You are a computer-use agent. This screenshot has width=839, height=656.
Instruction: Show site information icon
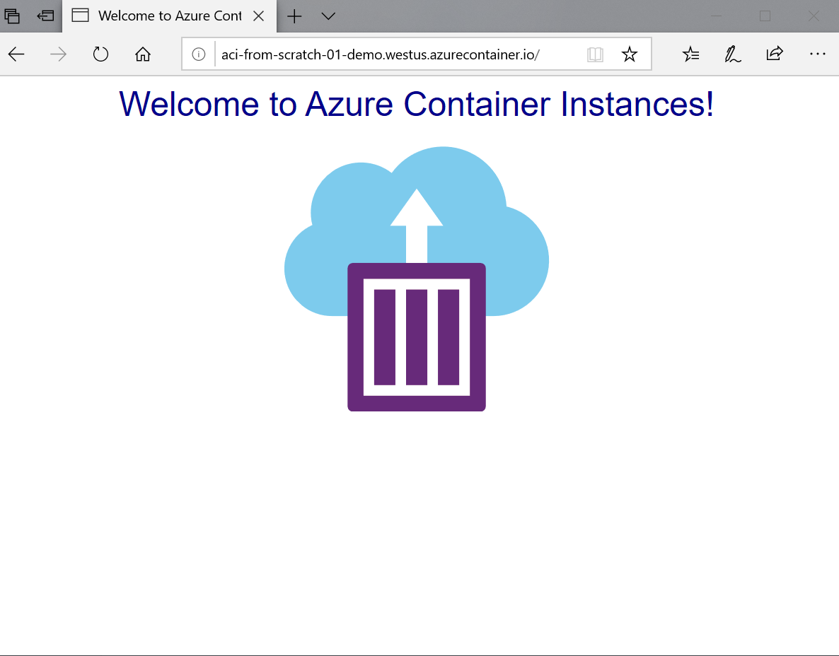pyautogui.click(x=199, y=54)
